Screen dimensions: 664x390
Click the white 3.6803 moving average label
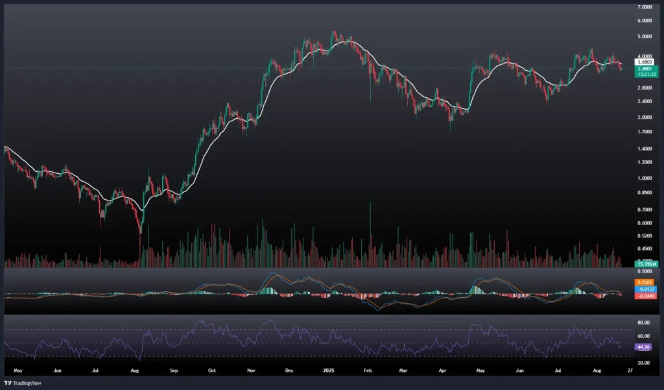(645, 62)
